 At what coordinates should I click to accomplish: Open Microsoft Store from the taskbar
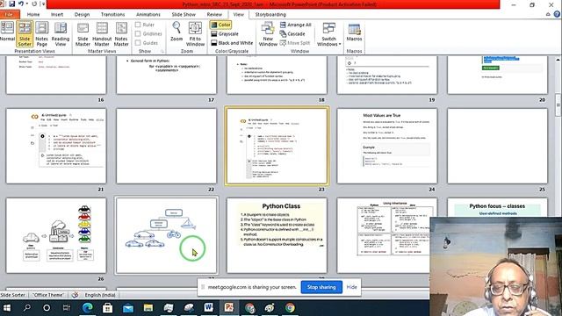click(107, 308)
